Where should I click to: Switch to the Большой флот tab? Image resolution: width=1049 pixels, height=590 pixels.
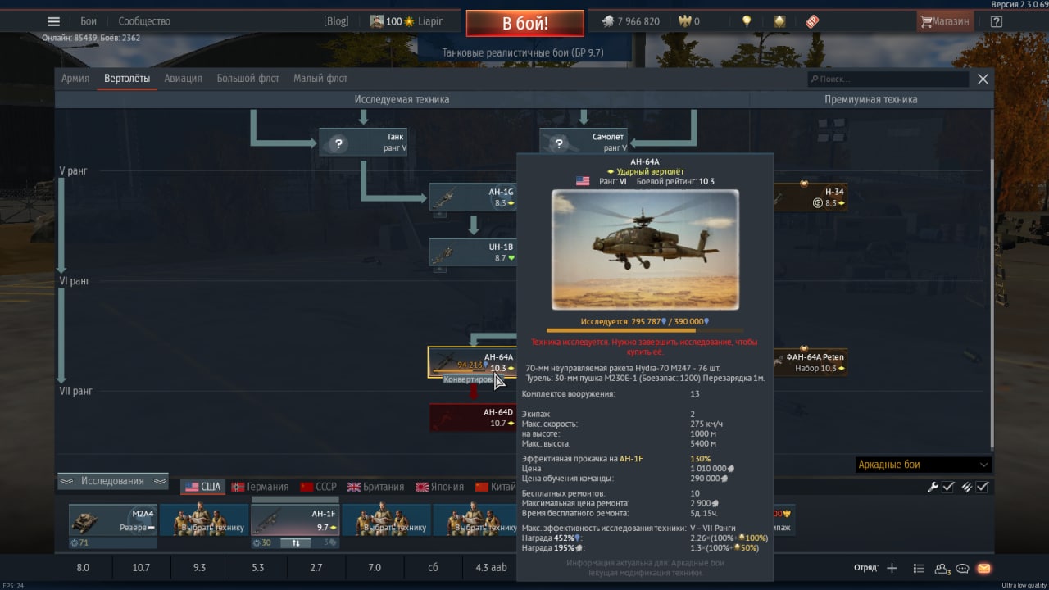(x=247, y=79)
